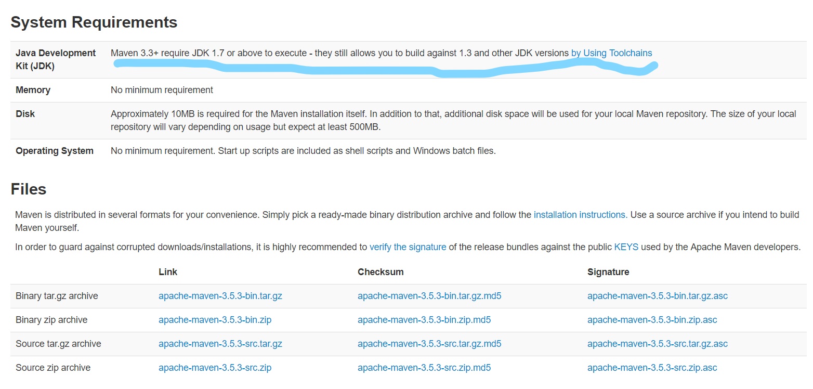Follow the 'installation instructions' link

click(580, 215)
